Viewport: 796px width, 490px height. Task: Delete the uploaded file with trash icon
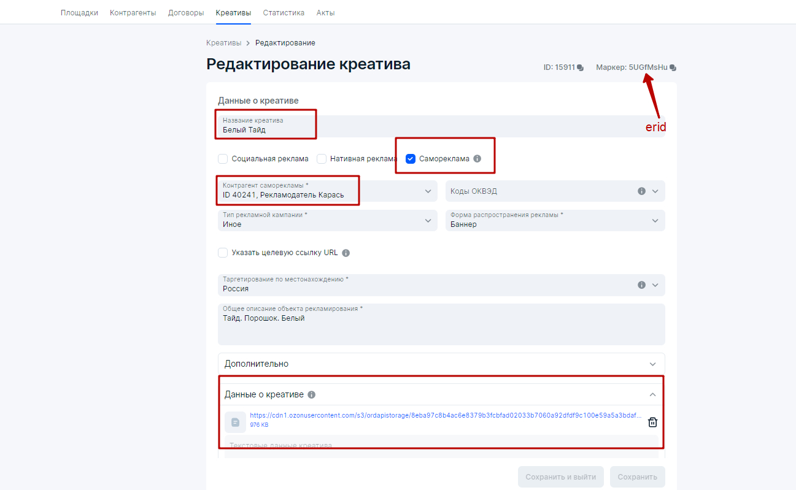652,422
